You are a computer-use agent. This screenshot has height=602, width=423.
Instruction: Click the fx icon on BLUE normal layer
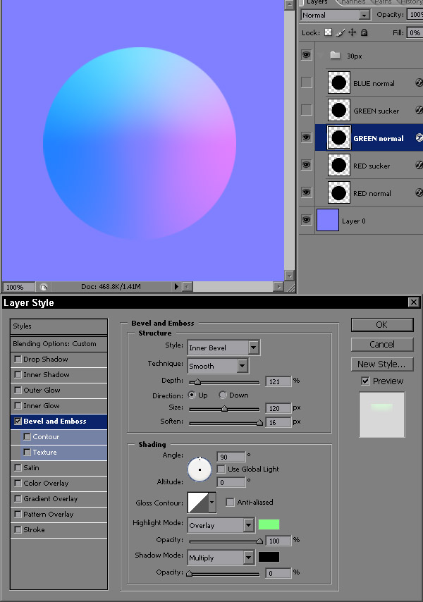419,83
